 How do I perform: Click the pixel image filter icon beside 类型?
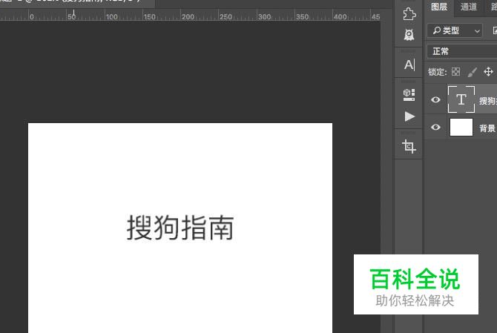pyautogui.click(x=495, y=30)
